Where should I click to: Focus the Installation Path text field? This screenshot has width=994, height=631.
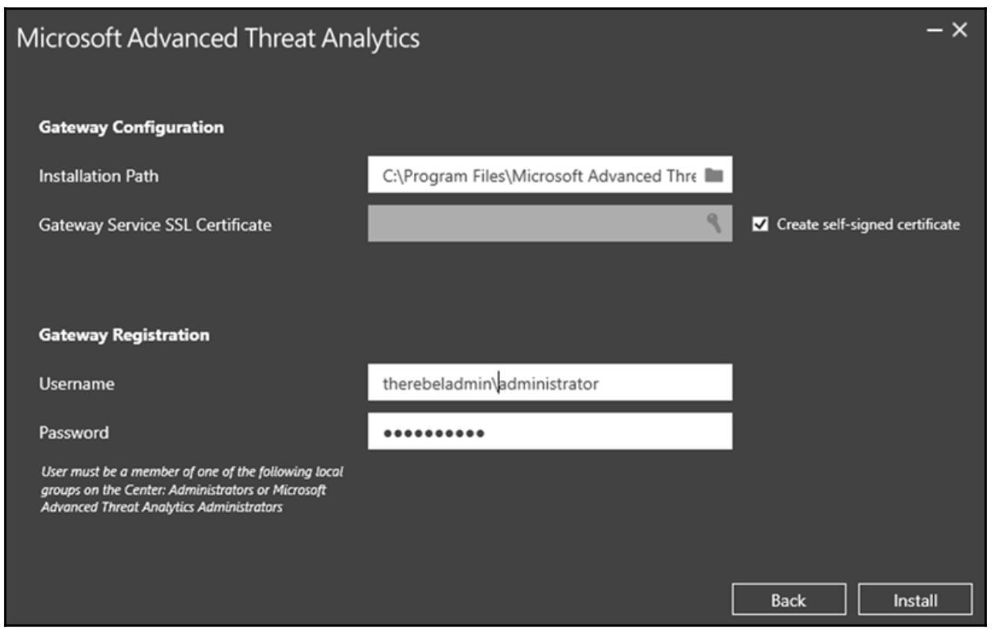tap(538, 176)
